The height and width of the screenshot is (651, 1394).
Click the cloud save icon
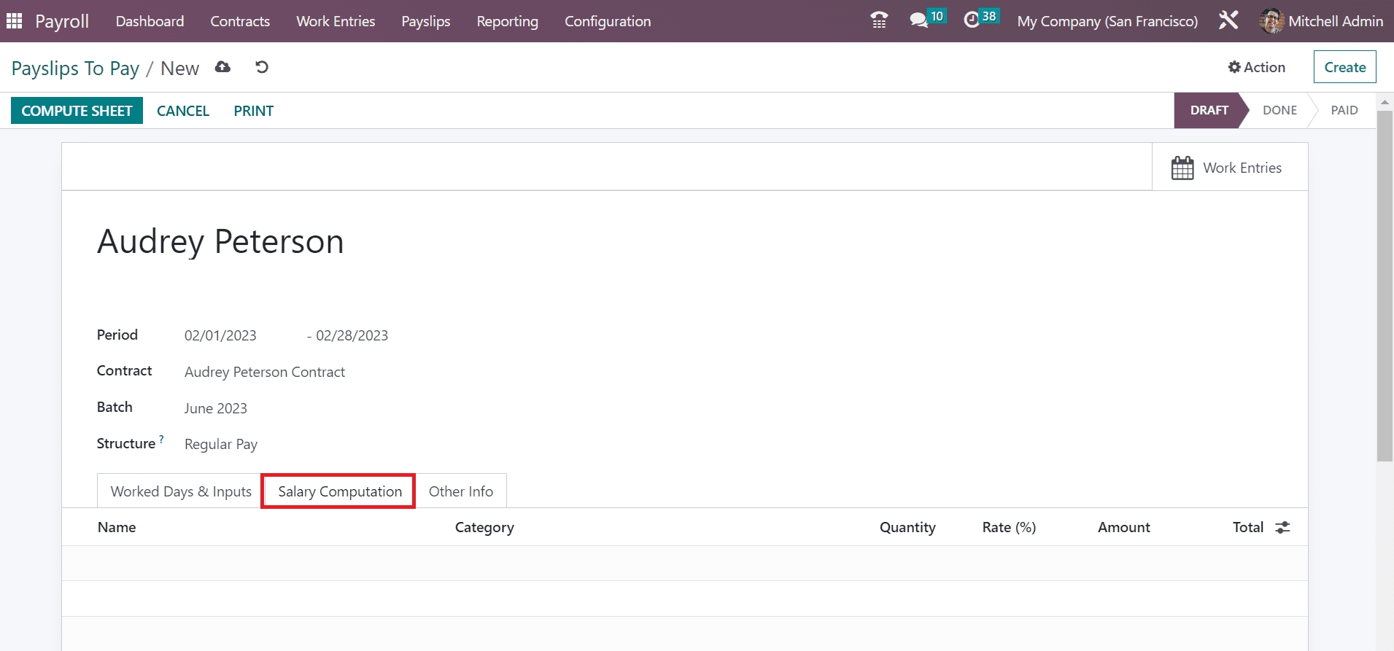[x=222, y=67]
